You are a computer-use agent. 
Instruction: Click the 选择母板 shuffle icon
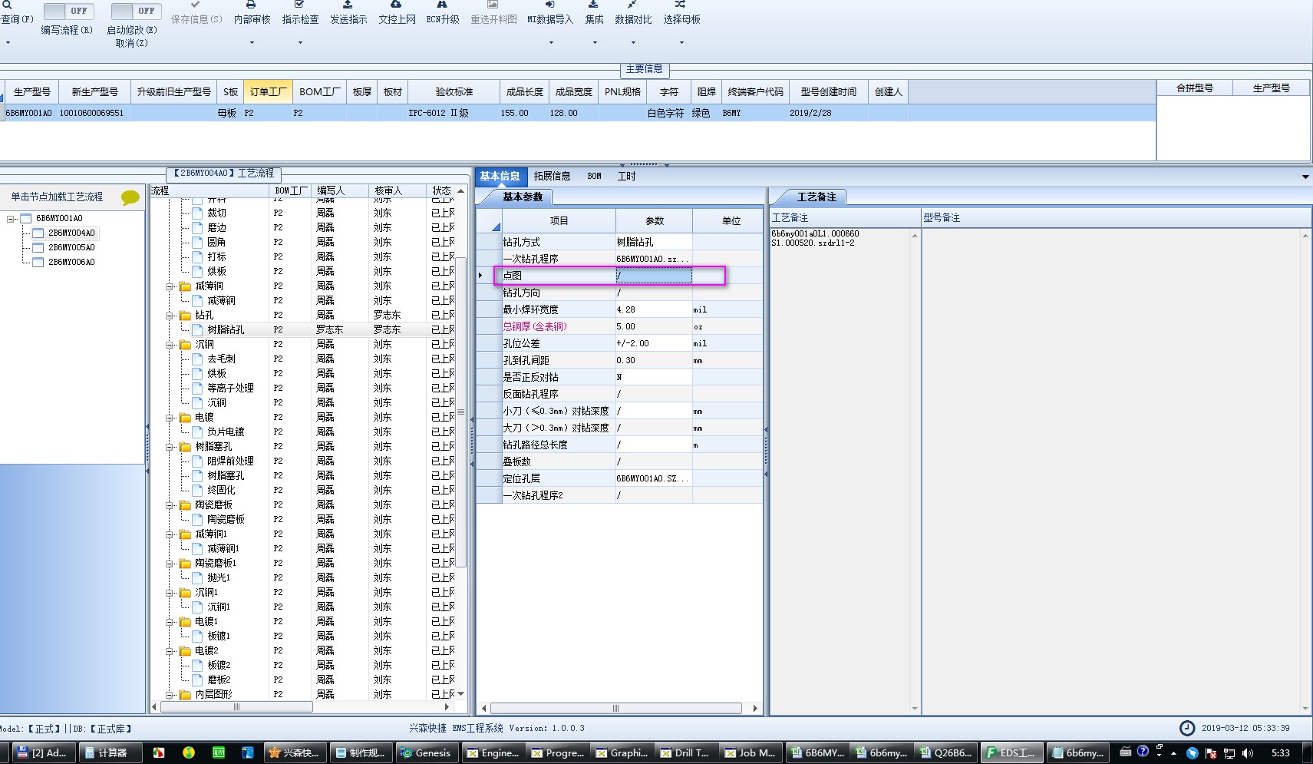[681, 5]
